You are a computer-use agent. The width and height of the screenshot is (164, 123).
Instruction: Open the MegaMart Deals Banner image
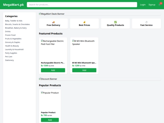coord(100,14)
